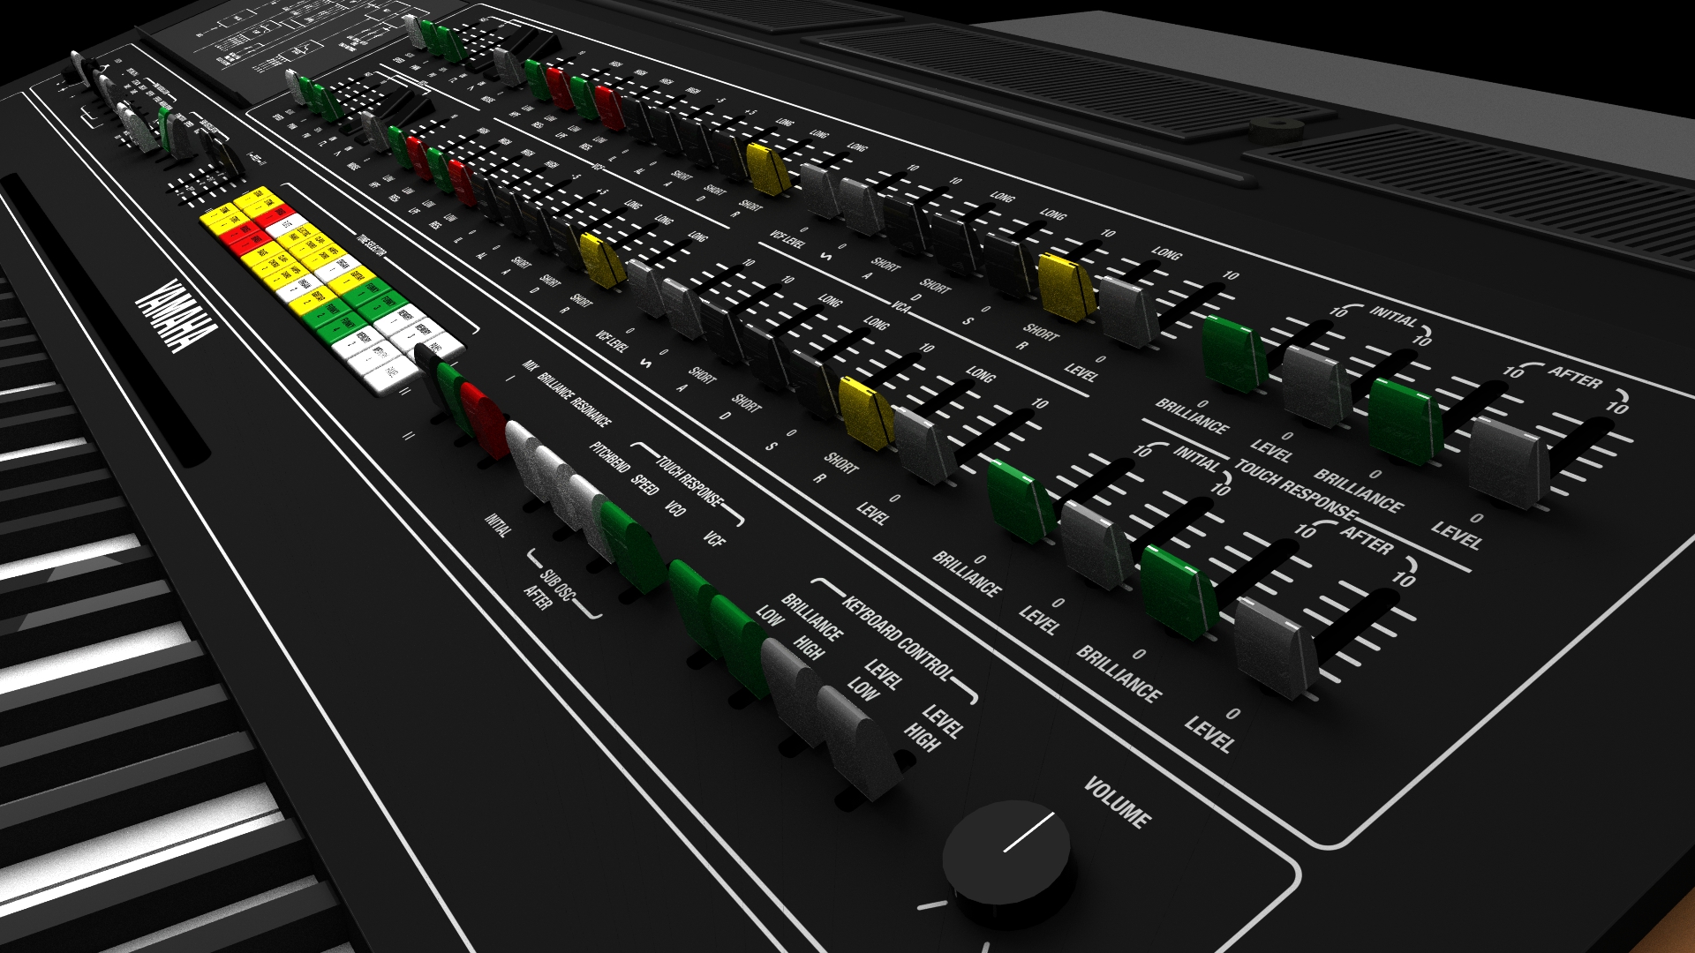Touch the long black ribbon controller strip

pyautogui.click(x=105, y=319)
